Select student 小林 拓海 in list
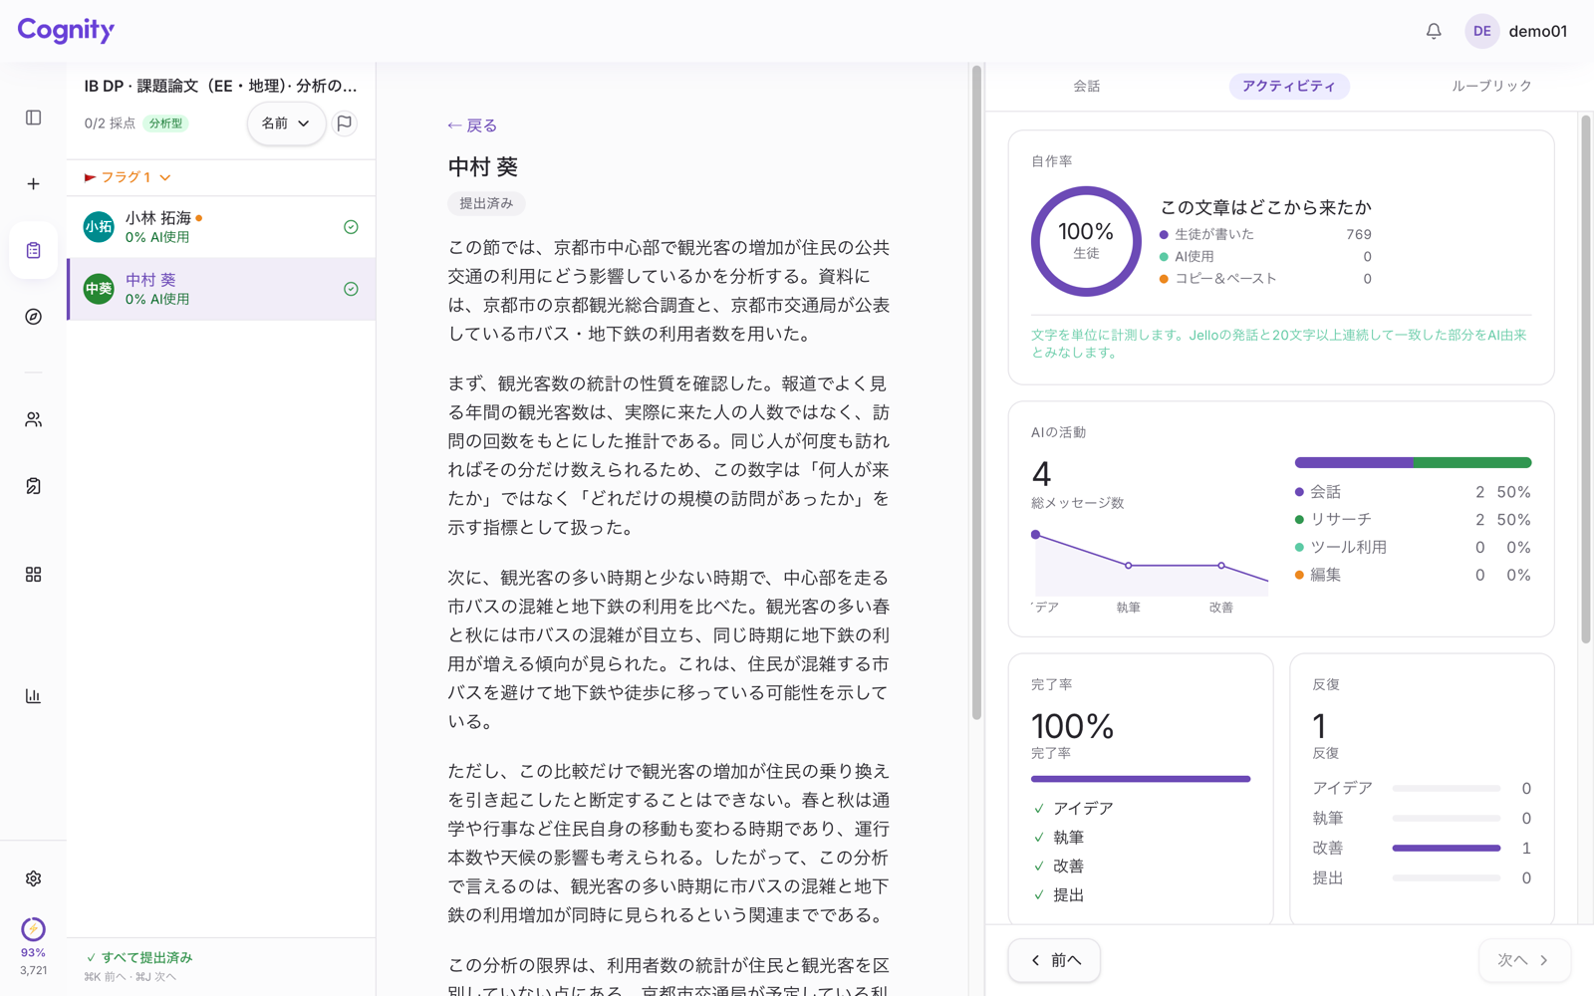Screen dimensions: 1594x996 pyautogui.click(x=221, y=227)
